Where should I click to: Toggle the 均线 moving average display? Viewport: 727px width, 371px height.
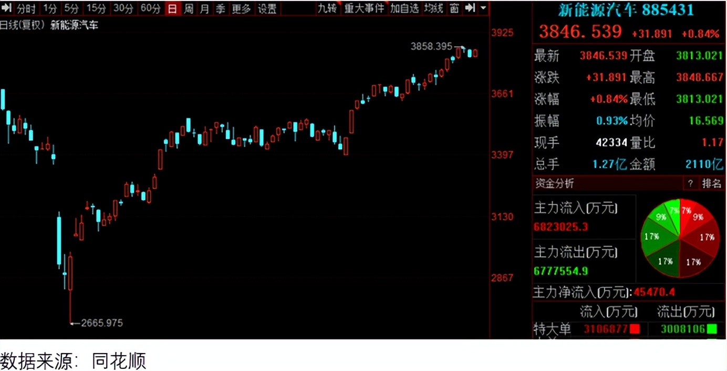click(433, 8)
